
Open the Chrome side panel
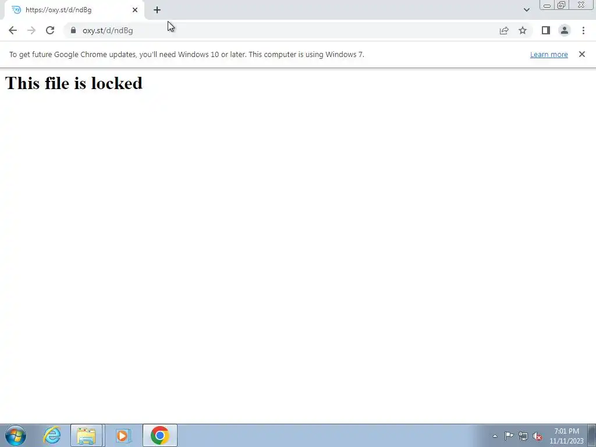[x=546, y=30]
